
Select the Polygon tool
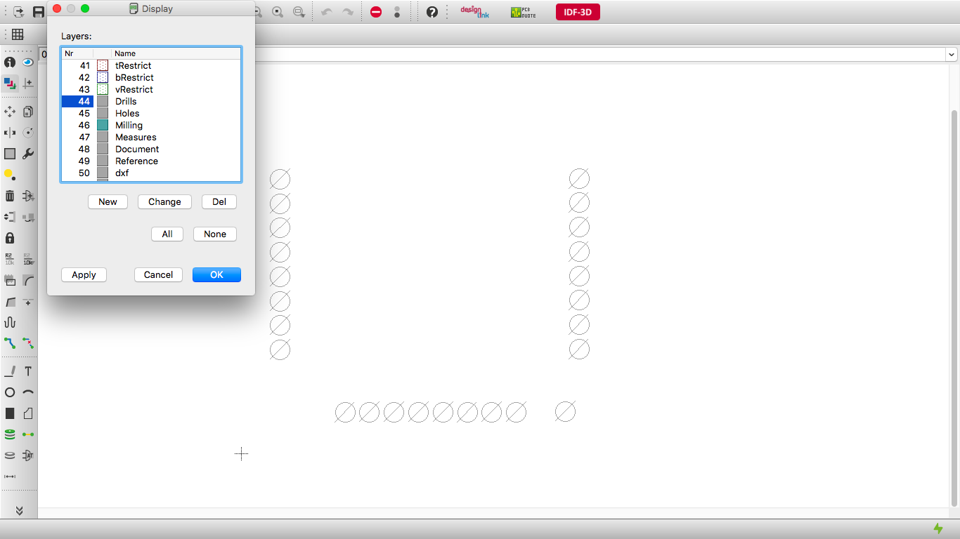(x=28, y=413)
